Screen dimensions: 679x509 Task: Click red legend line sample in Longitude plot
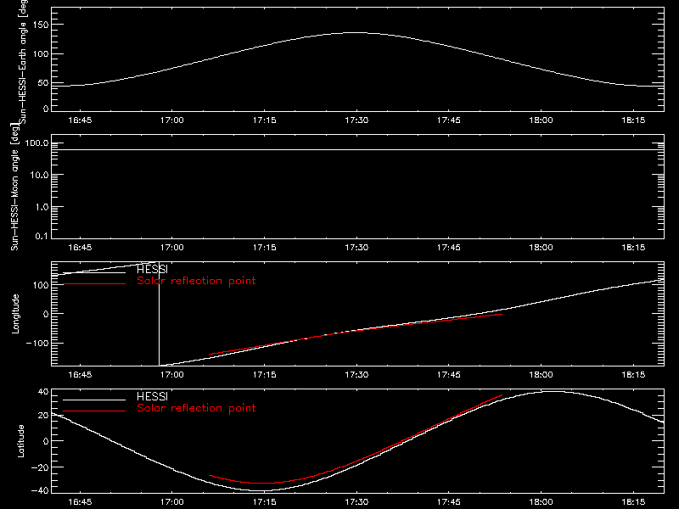click(x=94, y=284)
